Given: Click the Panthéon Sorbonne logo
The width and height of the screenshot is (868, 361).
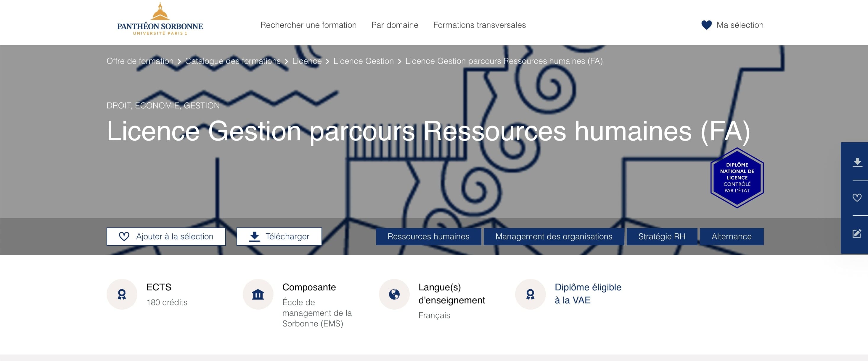Looking at the screenshot, I should 160,19.
